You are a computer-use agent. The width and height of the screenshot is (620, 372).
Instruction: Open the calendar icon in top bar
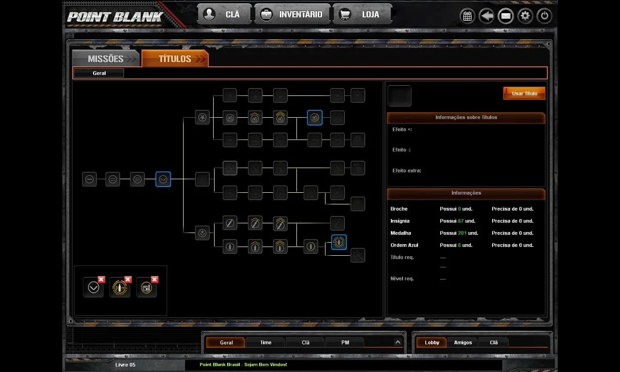tap(467, 16)
